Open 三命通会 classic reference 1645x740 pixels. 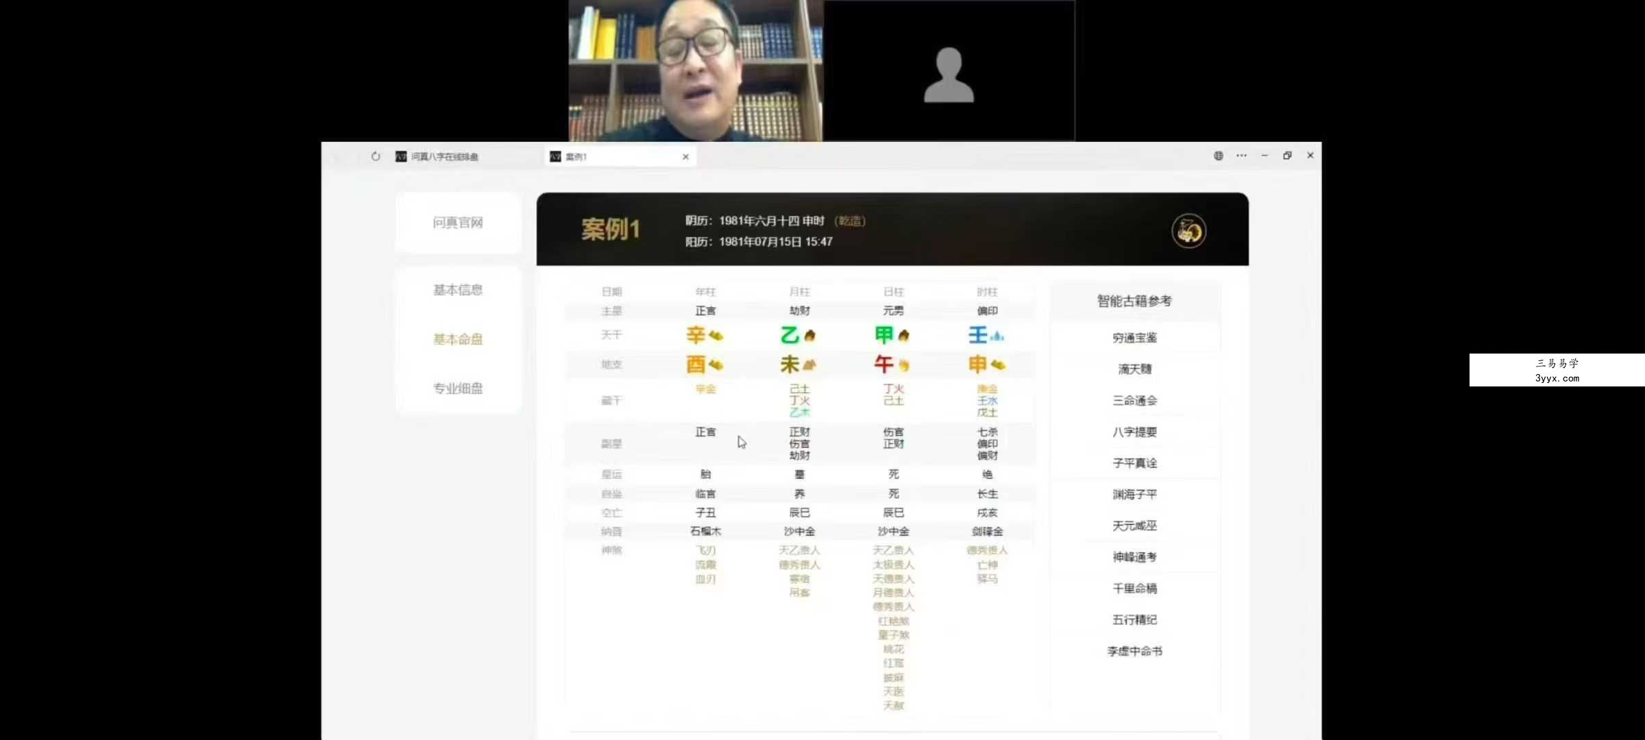point(1134,401)
